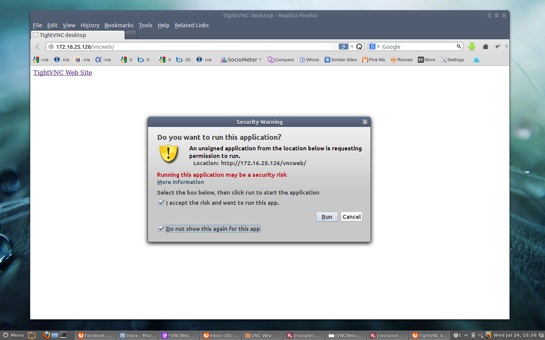Image resolution: width=545 pixels, height=340 pixels.
Task: Open the View menu
Action: pos(69,25)
